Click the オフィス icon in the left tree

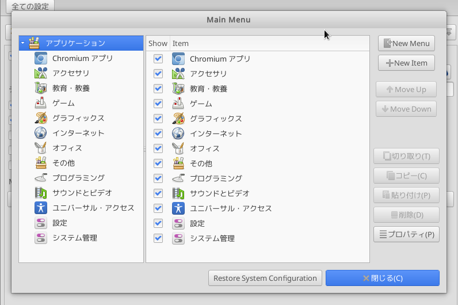41,148
